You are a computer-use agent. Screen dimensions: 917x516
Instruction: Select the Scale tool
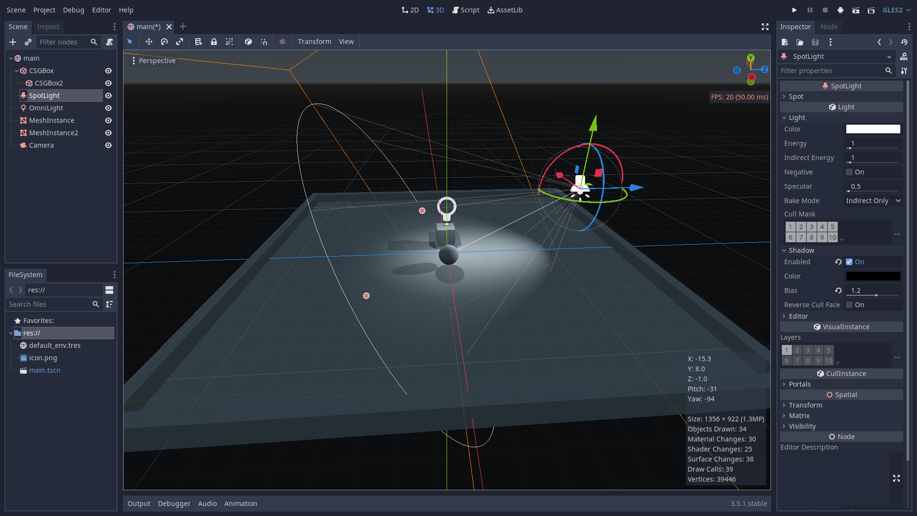click(180, 42)
